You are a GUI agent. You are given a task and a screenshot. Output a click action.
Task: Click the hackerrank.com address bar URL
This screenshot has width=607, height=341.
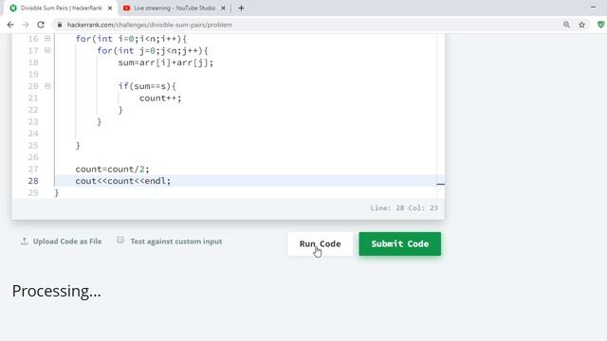150,25
